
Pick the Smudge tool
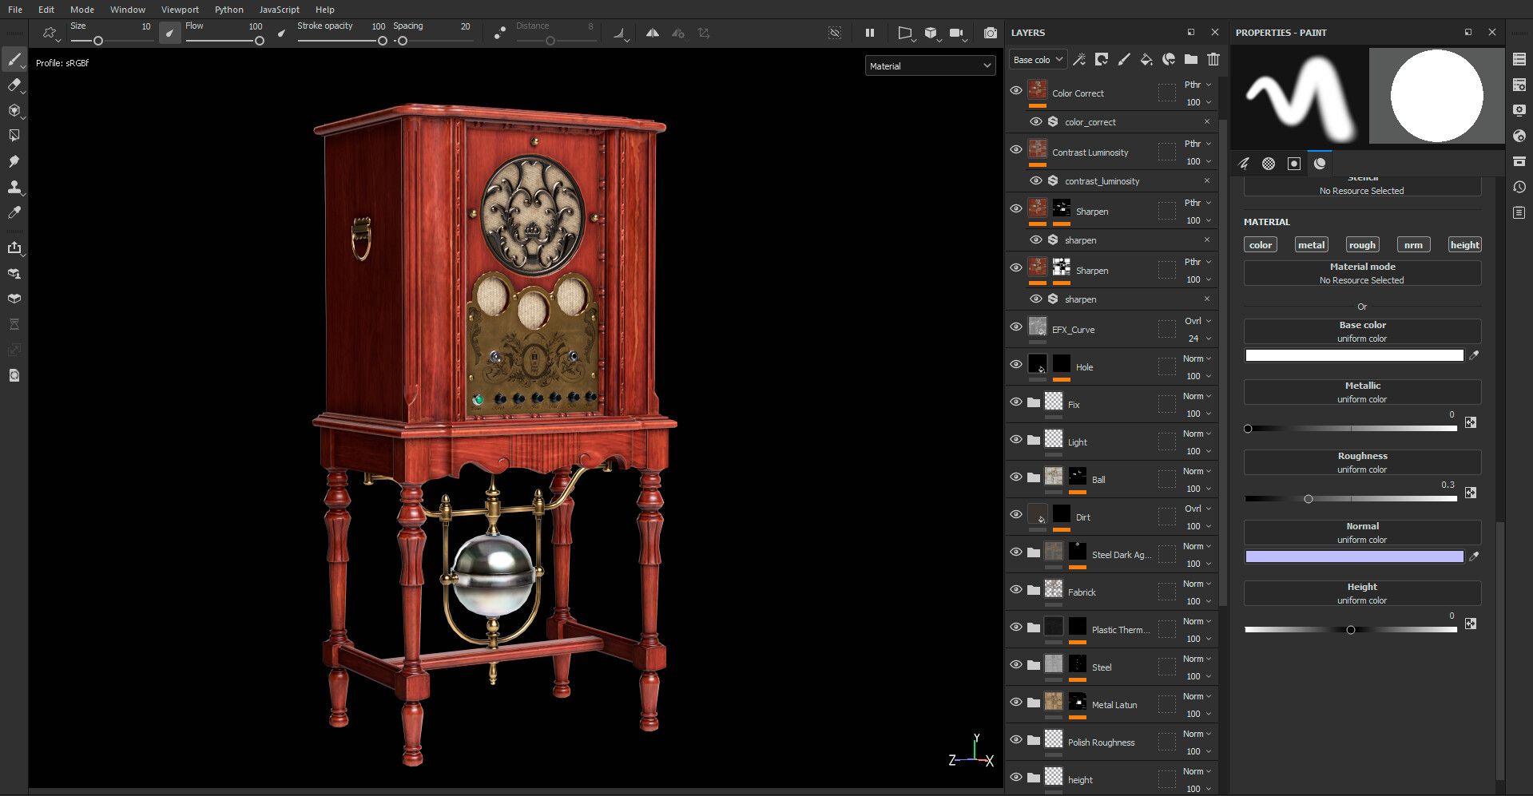pos(14,161)
